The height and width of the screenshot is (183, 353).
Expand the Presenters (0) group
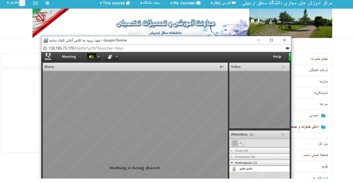pyautogui.click(x=232, y=157)
